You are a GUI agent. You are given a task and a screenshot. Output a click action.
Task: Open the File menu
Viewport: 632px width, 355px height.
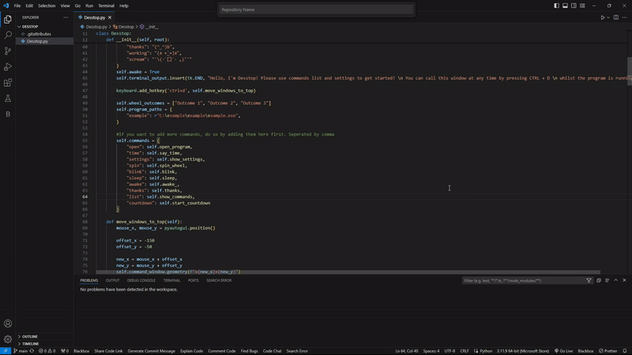[x=17, y=6]
